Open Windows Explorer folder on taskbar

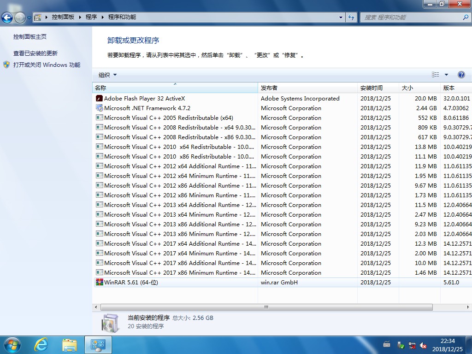70,344
